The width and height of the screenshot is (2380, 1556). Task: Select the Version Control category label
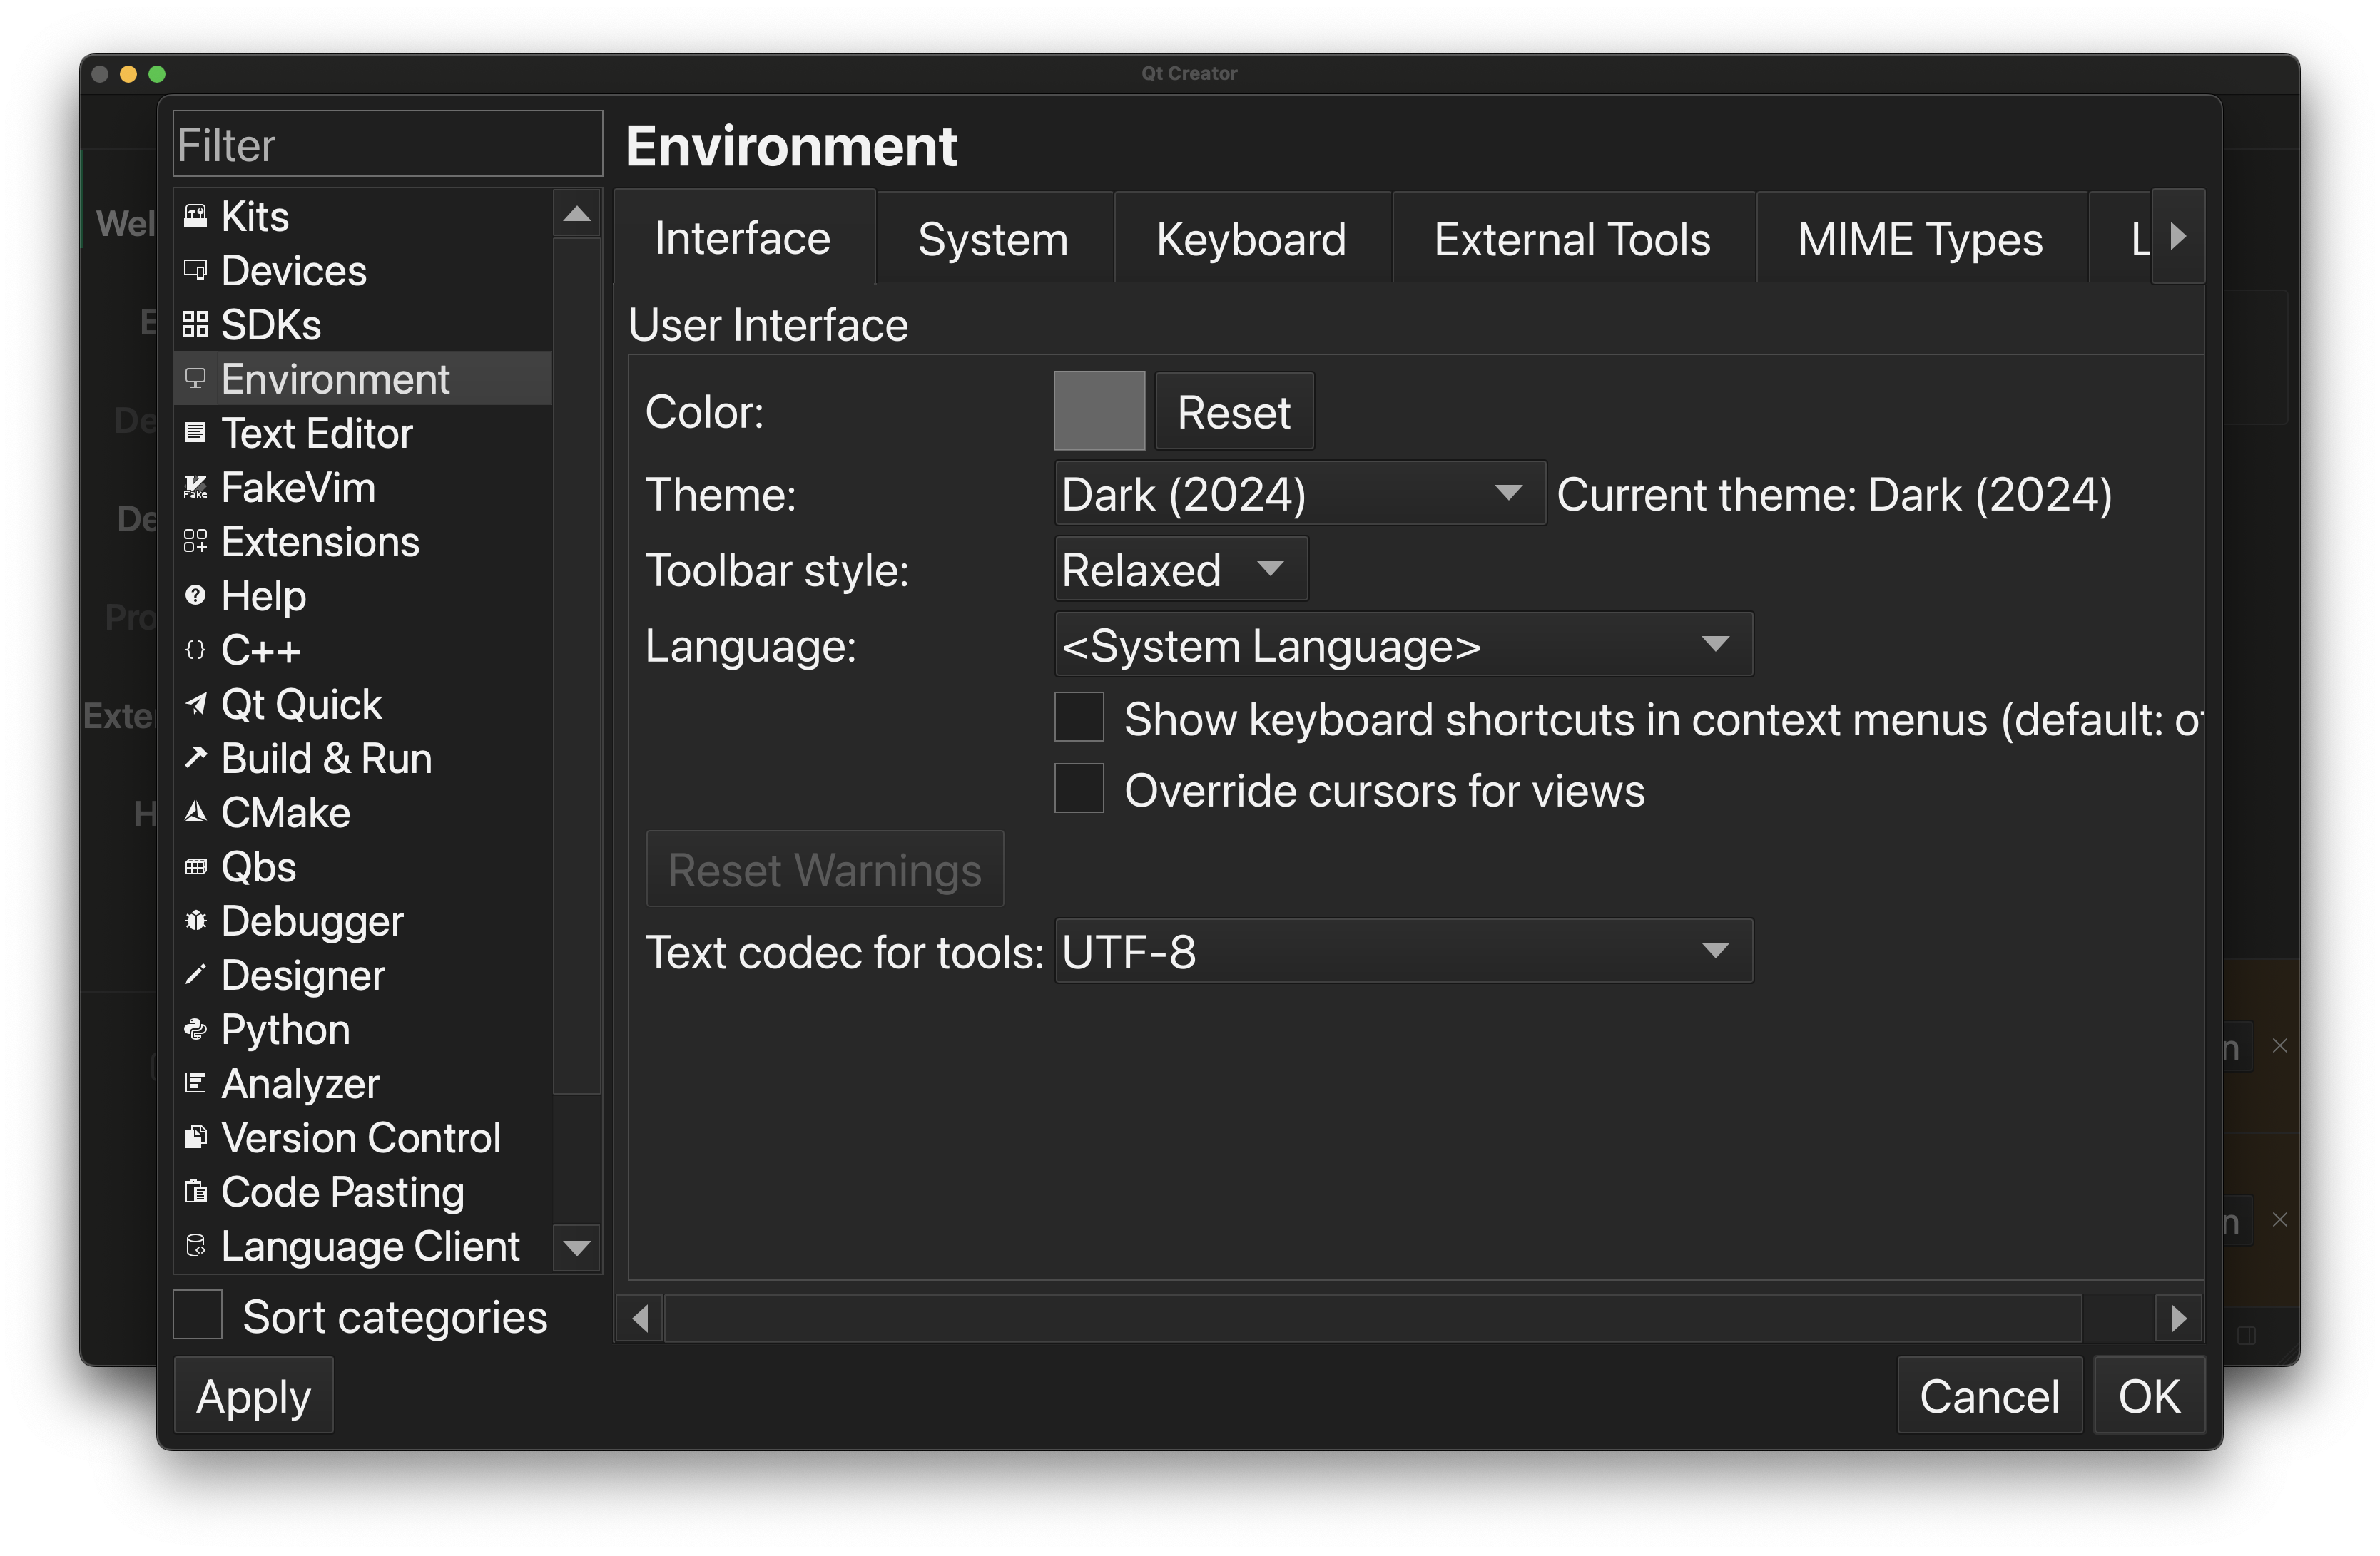361,1137
